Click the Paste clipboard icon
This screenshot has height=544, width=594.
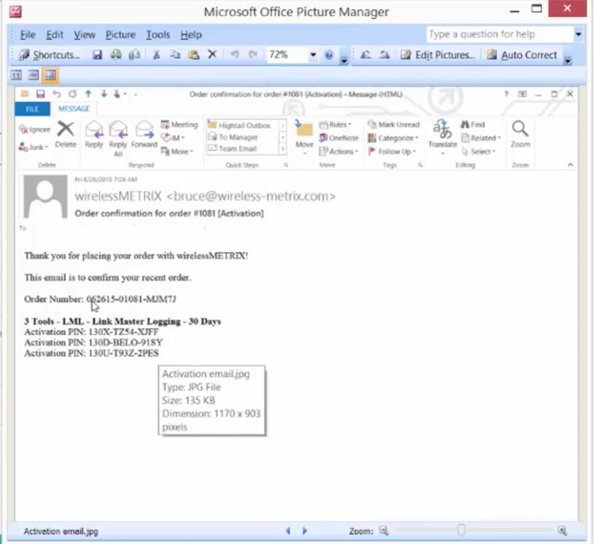pos(193,55)
